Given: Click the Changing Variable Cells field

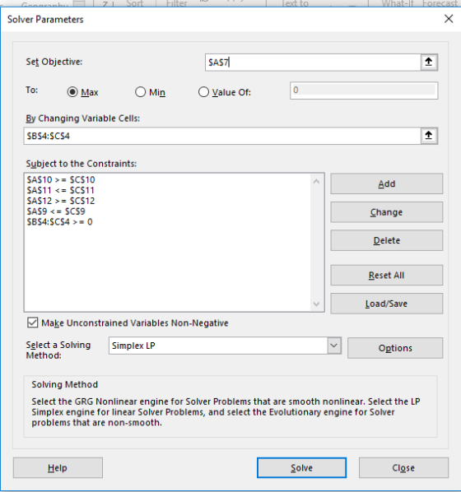Looking at the screenshot, I should [222, 136].
